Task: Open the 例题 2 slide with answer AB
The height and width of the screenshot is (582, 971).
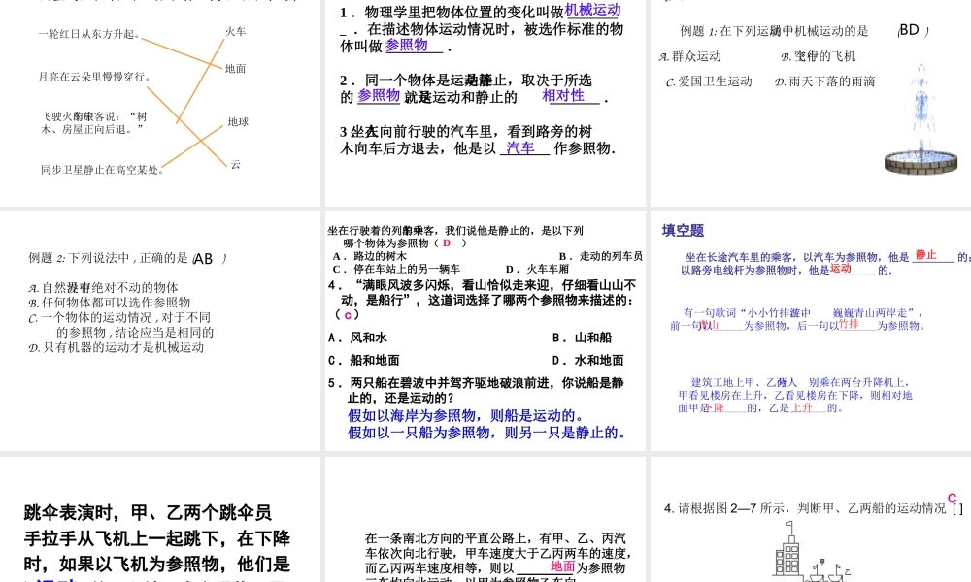Action: coord(160,332)
